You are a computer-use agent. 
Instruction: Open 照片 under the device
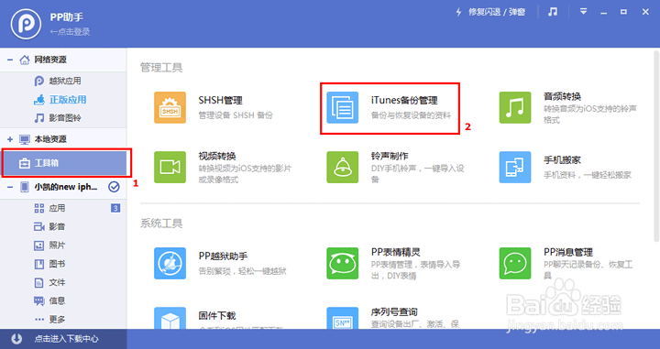pos(57,245)
